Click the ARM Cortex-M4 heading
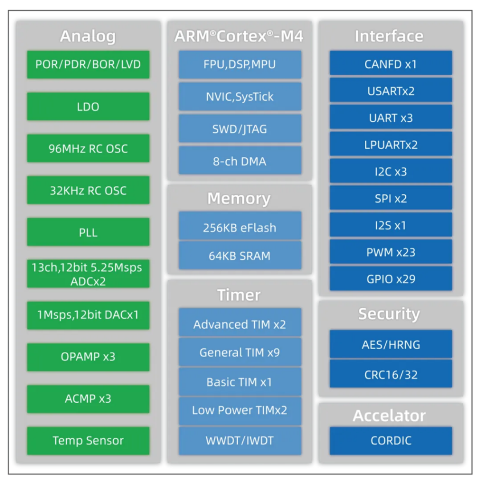This screenshot has height=486, width=481. click(x=239, y=36)
